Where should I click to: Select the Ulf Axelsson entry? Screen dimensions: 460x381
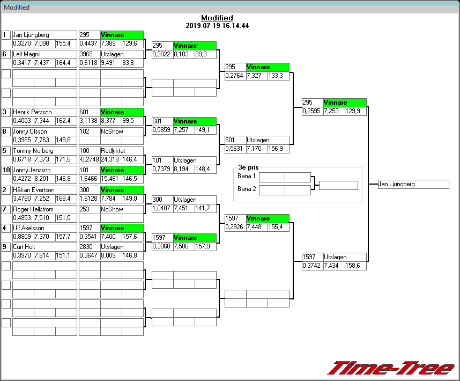[x=44, y=228]
